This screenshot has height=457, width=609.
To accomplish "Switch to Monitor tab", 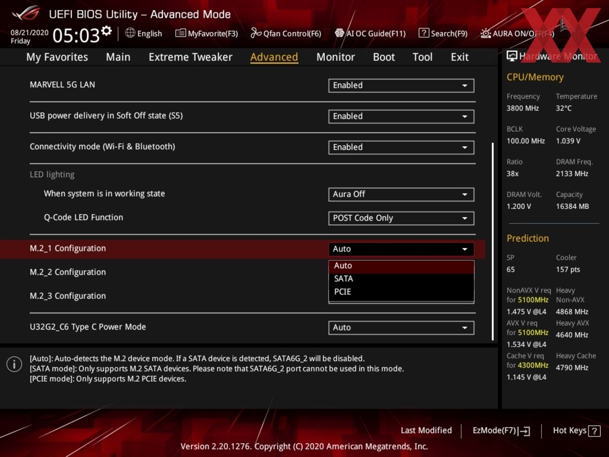I will 335,57.
